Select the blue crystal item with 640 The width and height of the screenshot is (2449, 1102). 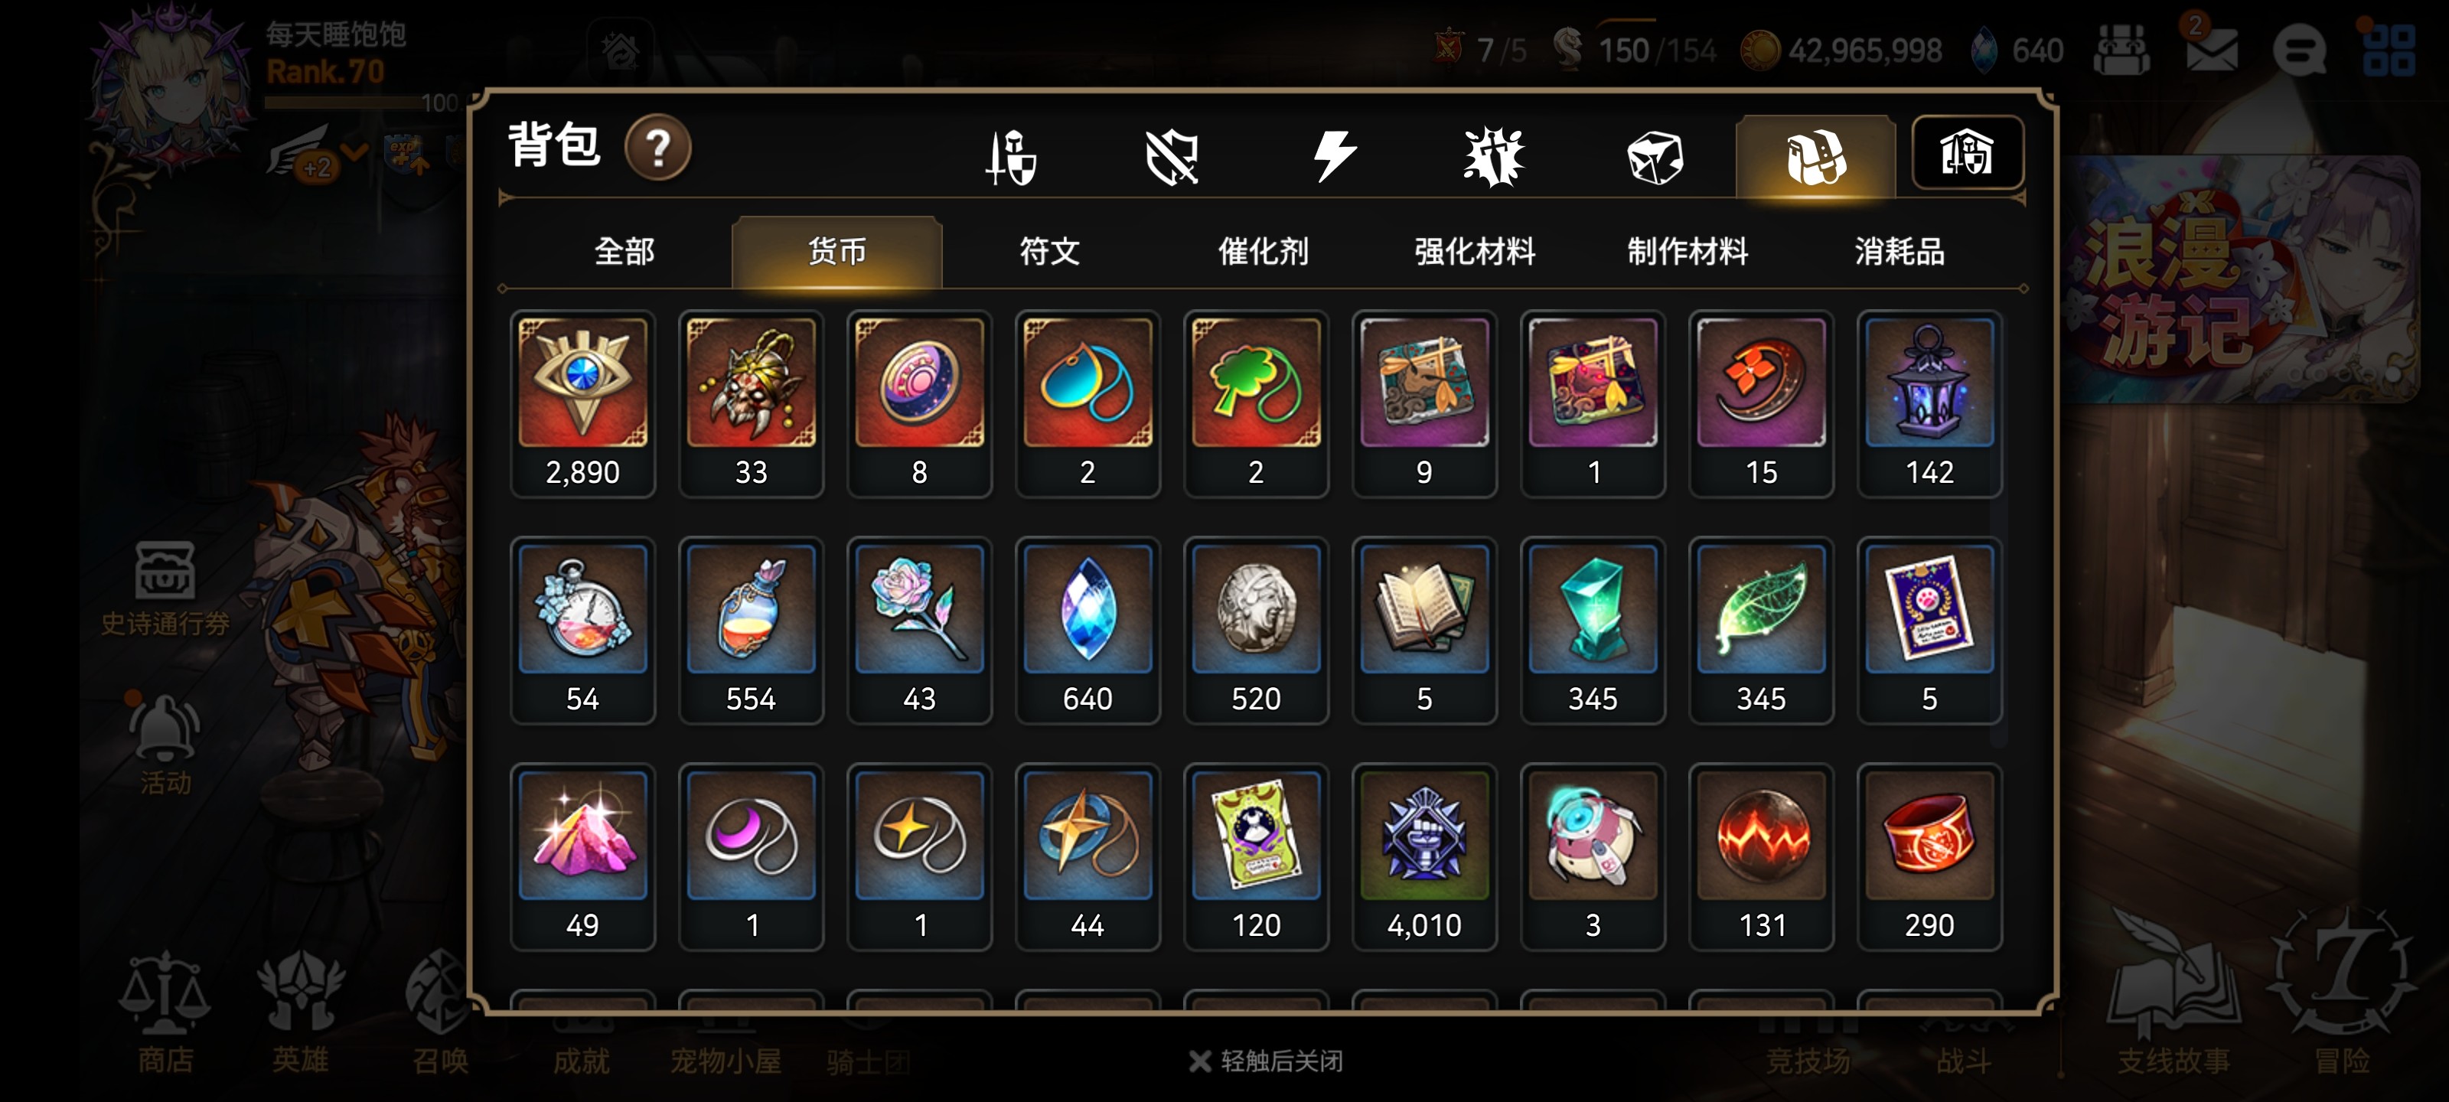[x=1088, y=630]
